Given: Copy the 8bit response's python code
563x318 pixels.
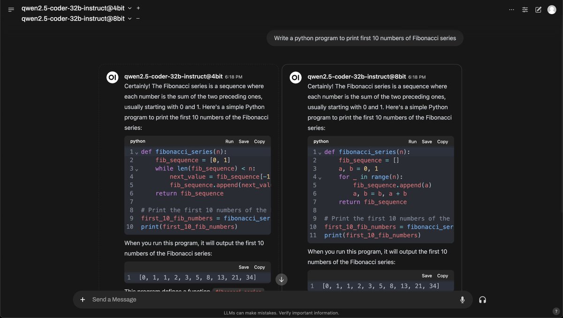Looking at the screenshot, I should click(442, 141).
